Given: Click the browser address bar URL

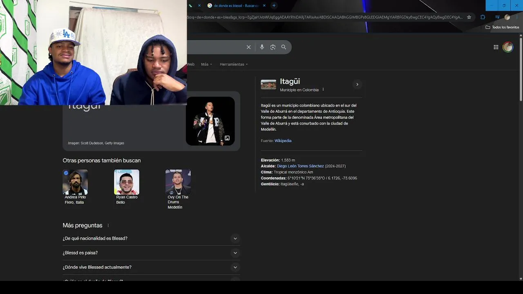Looking at the screenshot, I should coord(325,17).
